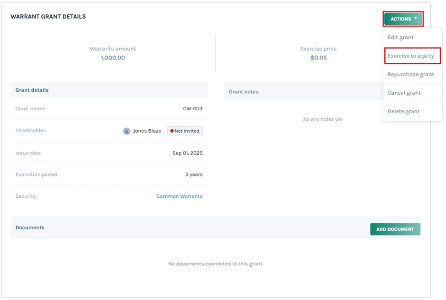
Task: Click the $0.05 exercise price value
Action: point(318,58)
